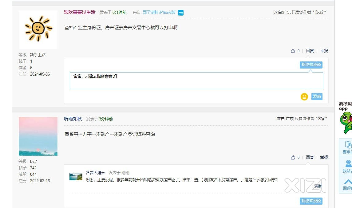Click the 3楼 floor label
Image resolution: width=352 pixels, height=208 pixels.
(x=321, y=119)
